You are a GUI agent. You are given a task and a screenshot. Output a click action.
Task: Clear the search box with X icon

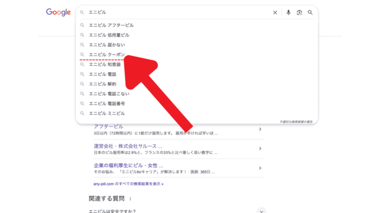coord(275,12)
